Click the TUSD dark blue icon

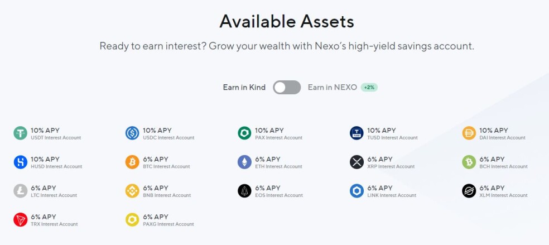point(357,133)
